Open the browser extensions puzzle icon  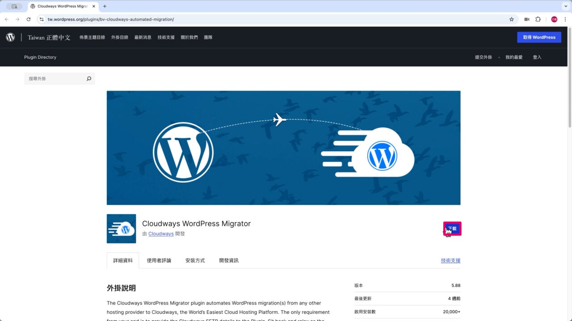pos(538,19)
